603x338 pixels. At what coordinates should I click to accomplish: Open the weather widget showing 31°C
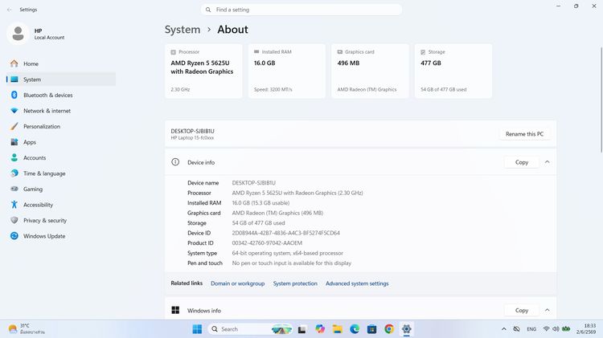[x=27, y=329]
